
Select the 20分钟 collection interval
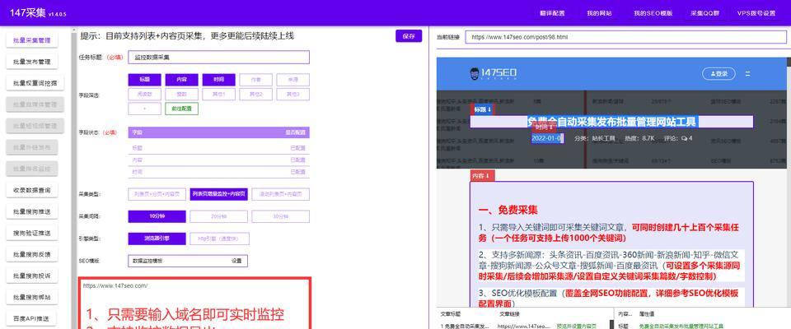(x=219, y=216)
